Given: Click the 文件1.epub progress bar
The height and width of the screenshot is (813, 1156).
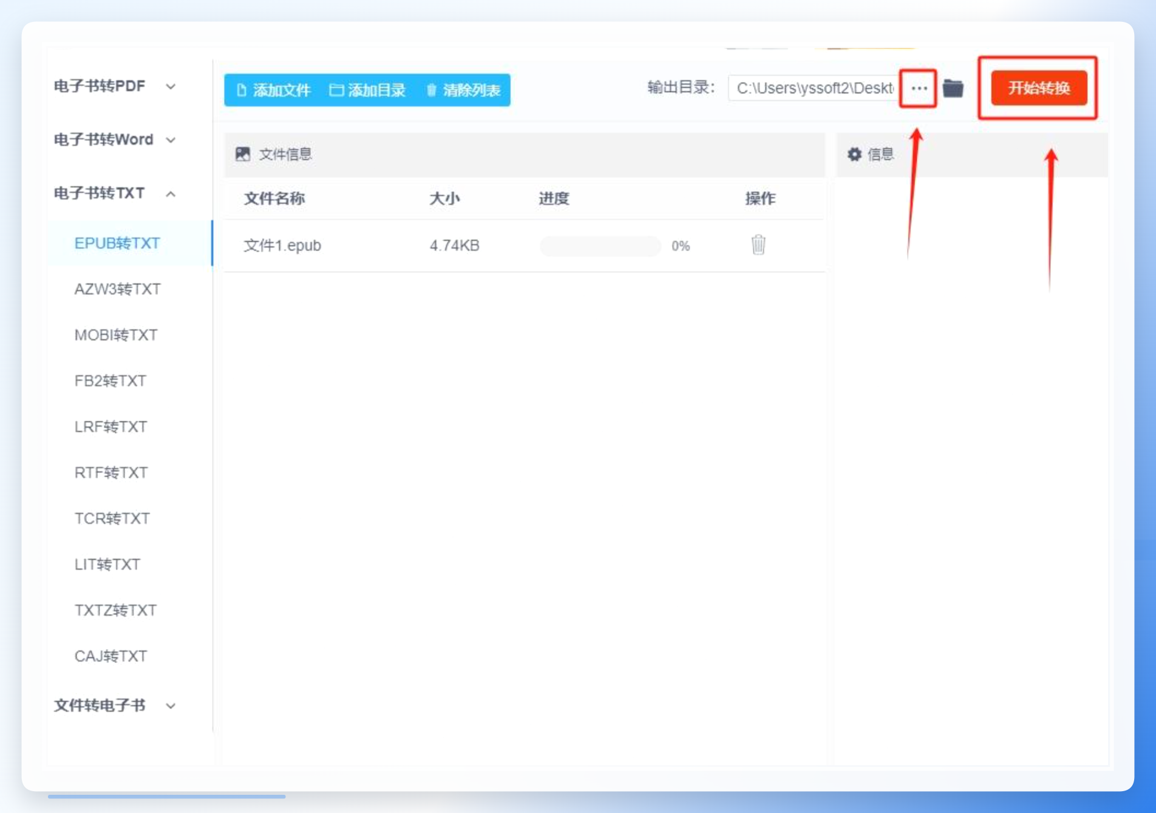Looking at the screenshot, I should coord(600,246).
